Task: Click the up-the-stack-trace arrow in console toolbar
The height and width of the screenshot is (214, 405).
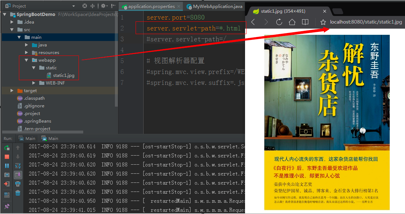Action: (18, 148)
